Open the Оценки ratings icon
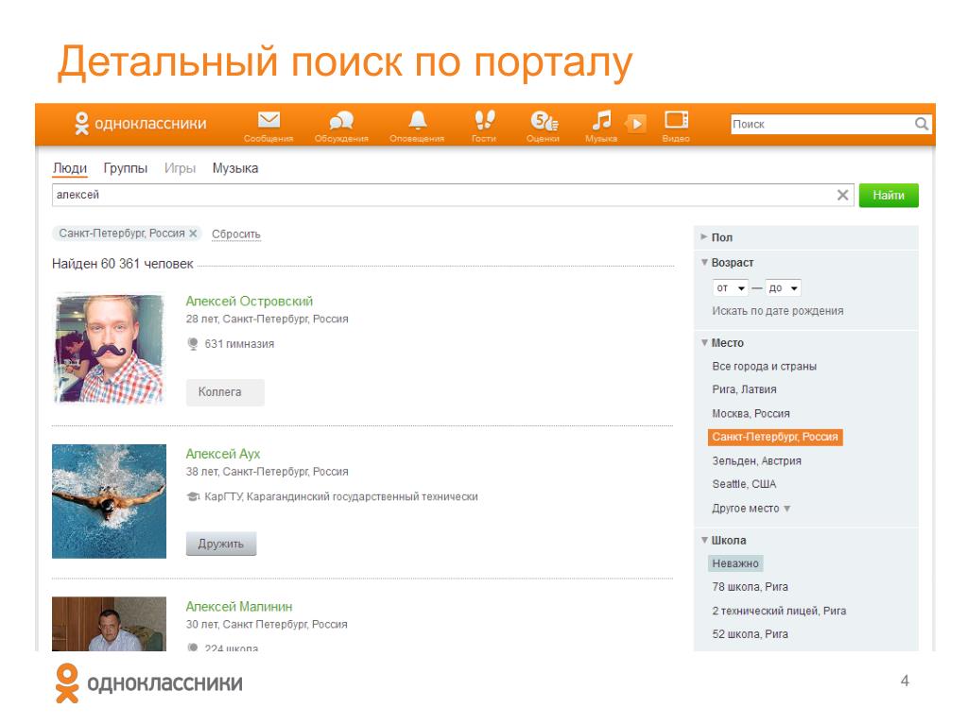 pos(544,126)
